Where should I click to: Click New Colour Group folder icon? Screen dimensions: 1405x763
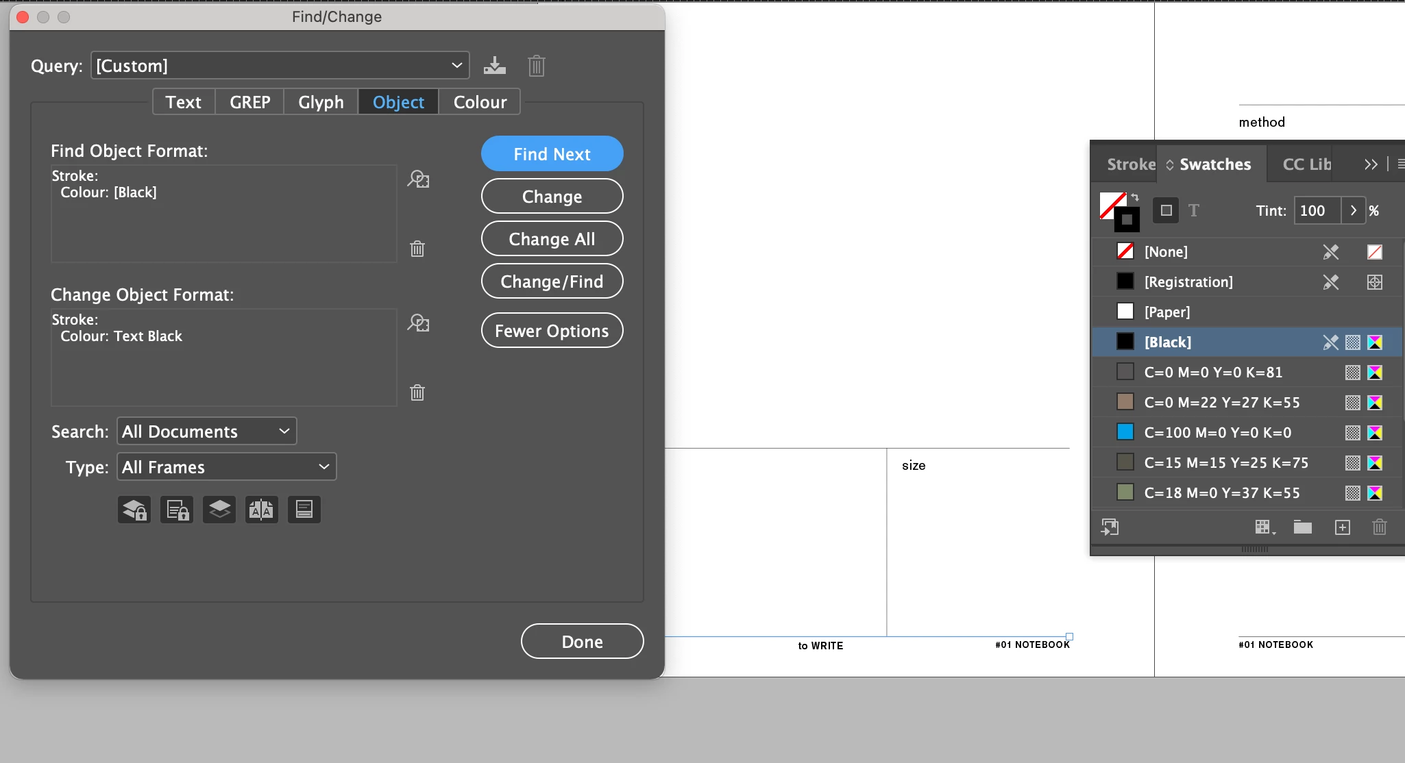click(x=1302, y=527)
